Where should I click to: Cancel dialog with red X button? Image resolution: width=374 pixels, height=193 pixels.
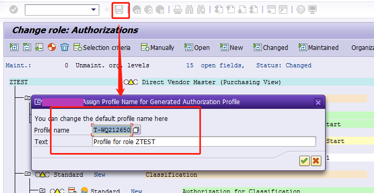(x=316, y=161)
